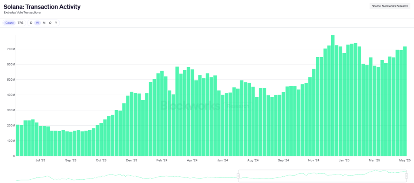Click the Excludes Vote Transactions subtitle
Viewport: 414px width, 183px height.
tap(22, 13)
